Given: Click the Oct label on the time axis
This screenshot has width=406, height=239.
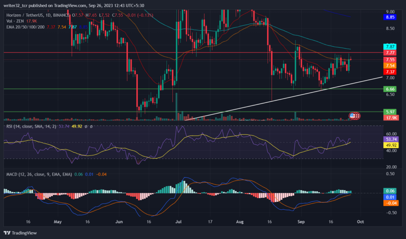Looking at the screenshot, I should [360, 222].
